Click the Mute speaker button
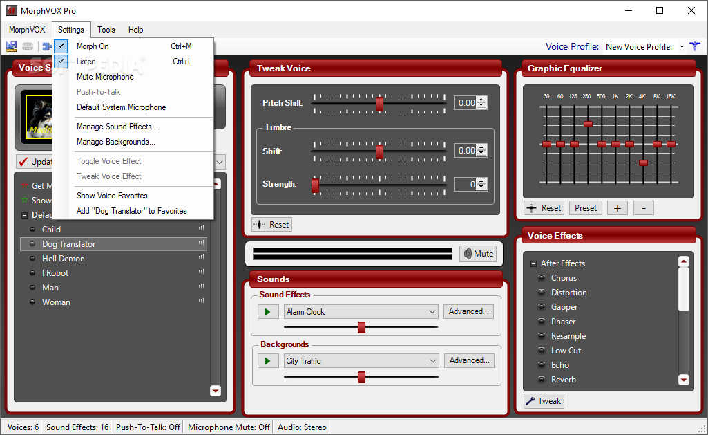The width and height of the screenshot is (708, 435). (x=479, y=254)
